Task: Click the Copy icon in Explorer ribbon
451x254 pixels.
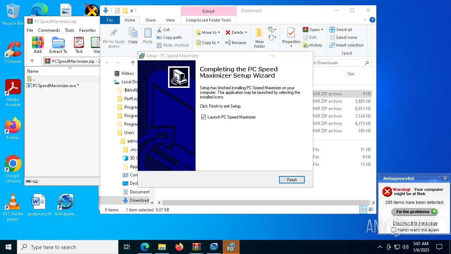Action: click(x=133, y=36)
